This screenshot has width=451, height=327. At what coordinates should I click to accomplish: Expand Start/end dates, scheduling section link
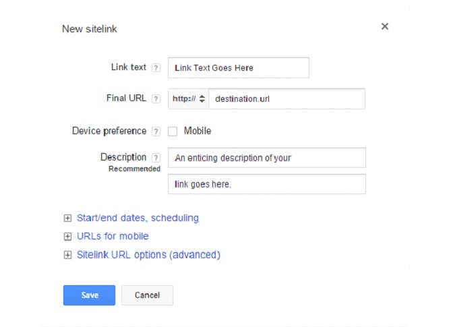(x=133, y=218)
